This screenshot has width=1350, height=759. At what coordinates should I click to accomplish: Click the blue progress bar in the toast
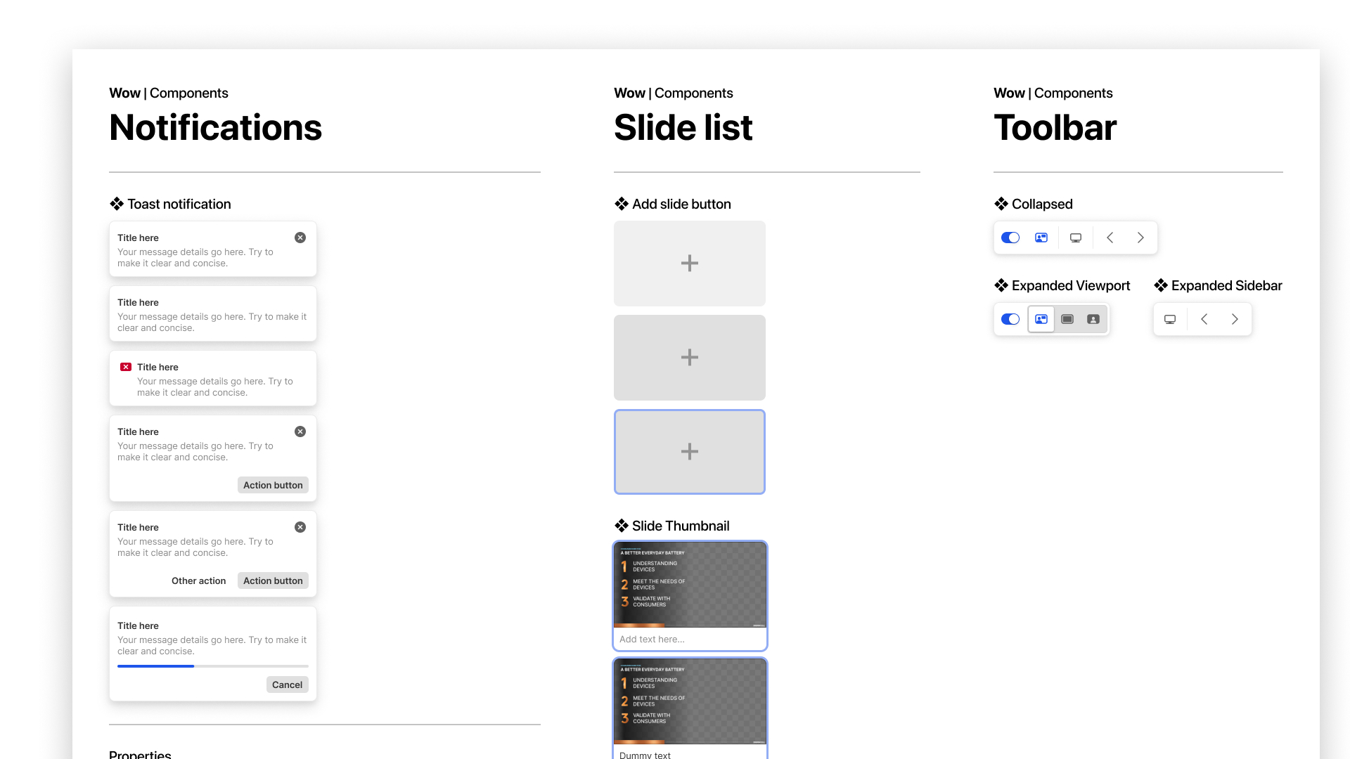pyautogui.click(x=156, y=666)
